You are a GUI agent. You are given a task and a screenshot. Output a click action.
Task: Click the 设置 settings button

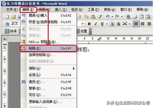click(x=82, y=31)
